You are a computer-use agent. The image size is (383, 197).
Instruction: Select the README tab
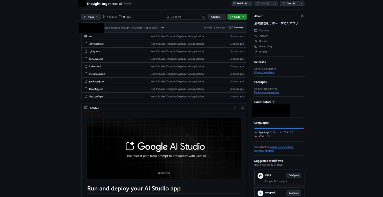coord(92,108)
